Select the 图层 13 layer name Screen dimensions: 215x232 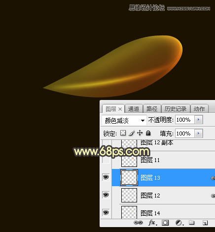tap(150, 178)
